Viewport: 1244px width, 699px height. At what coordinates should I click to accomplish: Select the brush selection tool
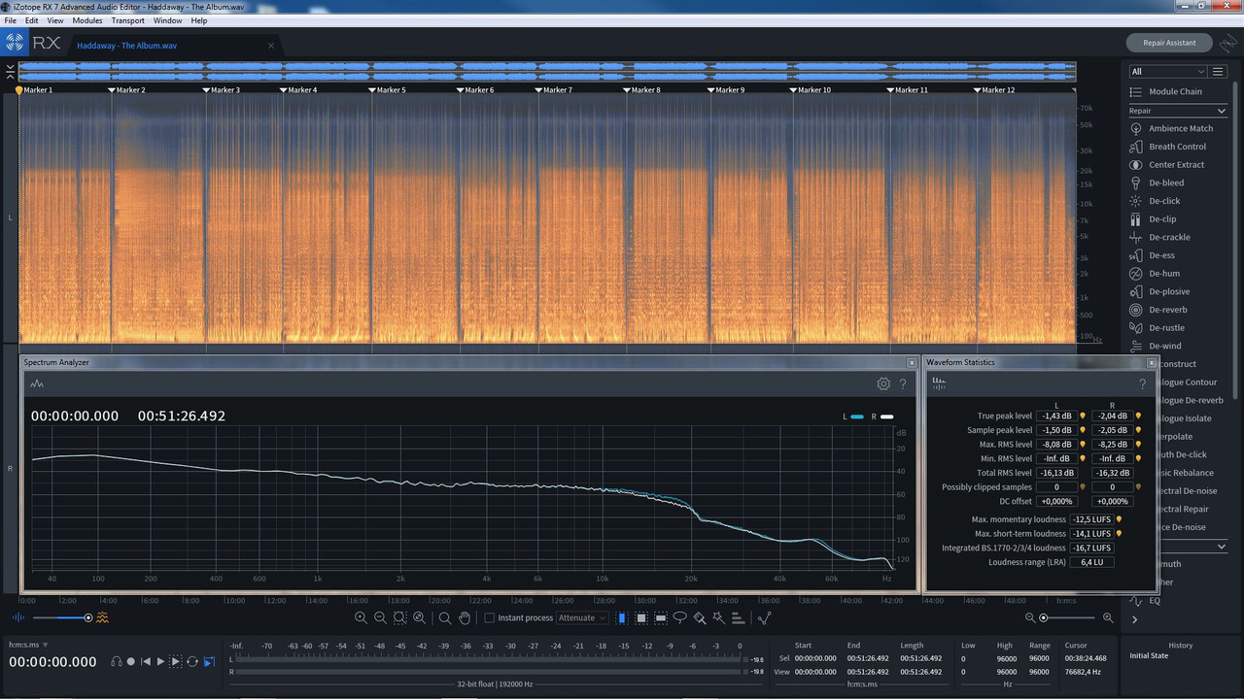[x=700, y=617]
